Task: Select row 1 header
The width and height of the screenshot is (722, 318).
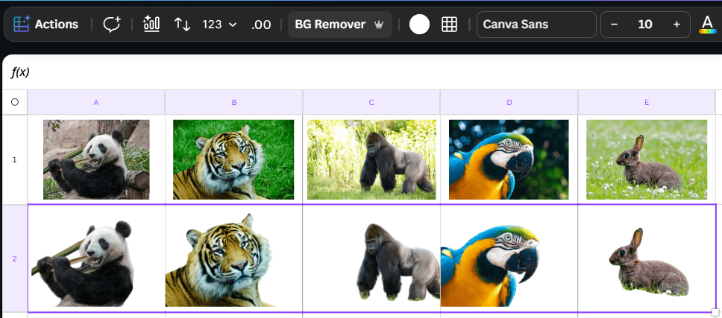Action: click(x=14, y=159)
